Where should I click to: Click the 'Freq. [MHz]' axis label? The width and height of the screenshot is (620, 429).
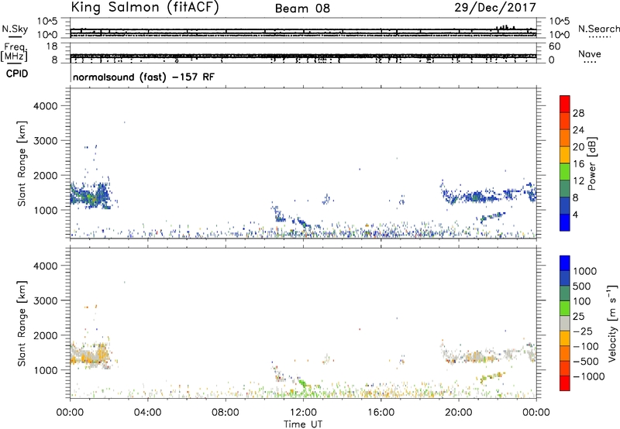15,52
